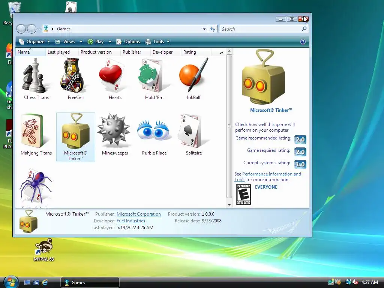Open the Fuel Industries developer link
384x288 pixels.
pos(131,220)
